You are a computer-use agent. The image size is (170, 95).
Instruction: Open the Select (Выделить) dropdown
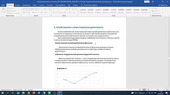156,13
